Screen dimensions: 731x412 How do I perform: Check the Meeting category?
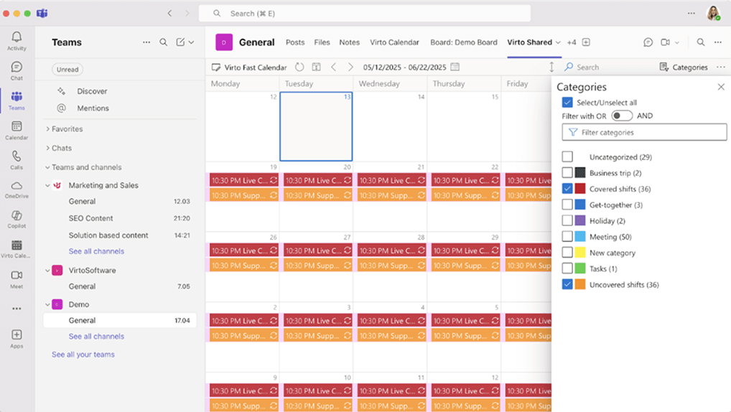coord(567,237)
